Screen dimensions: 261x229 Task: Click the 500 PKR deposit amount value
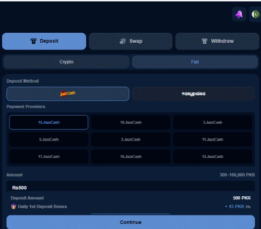[242, 198]
